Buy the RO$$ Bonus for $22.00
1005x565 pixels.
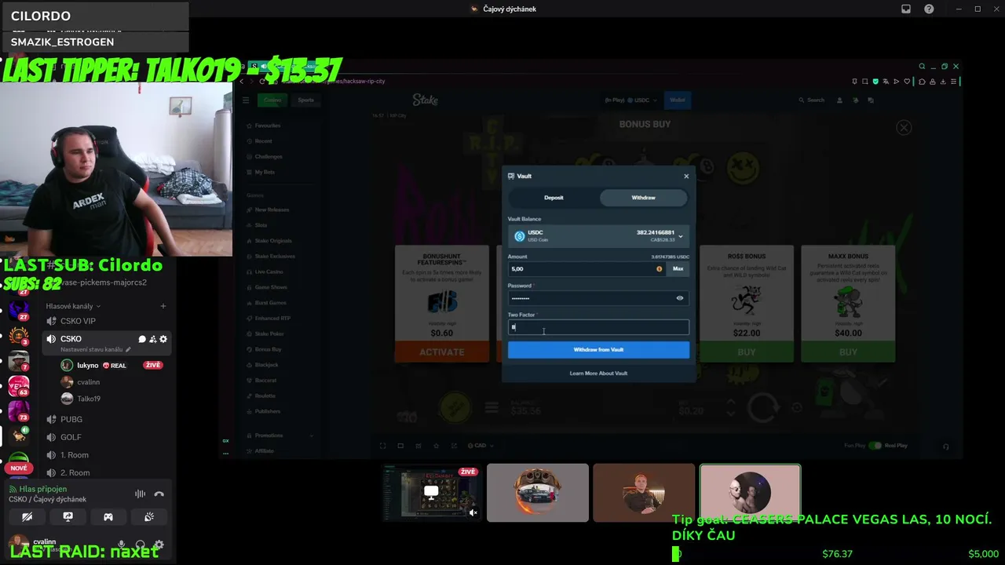746,352
